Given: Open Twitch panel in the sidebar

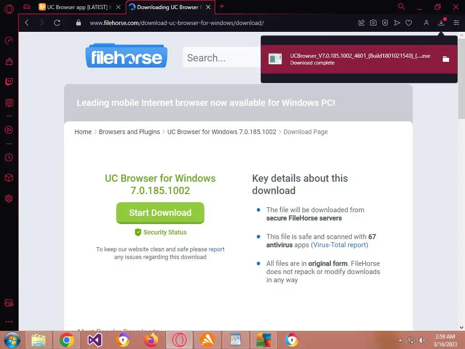Looking at the screenshot, I should [9, 82].
